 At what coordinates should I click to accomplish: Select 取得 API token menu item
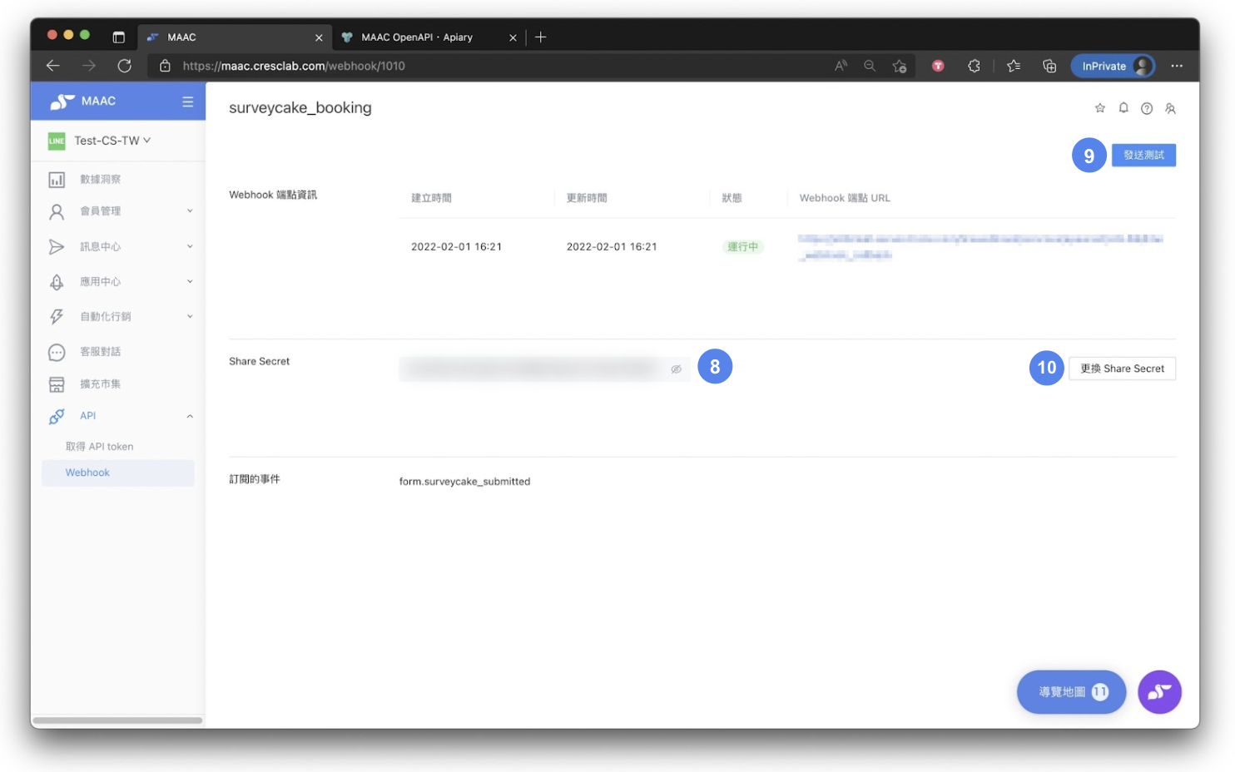(100, 447)
